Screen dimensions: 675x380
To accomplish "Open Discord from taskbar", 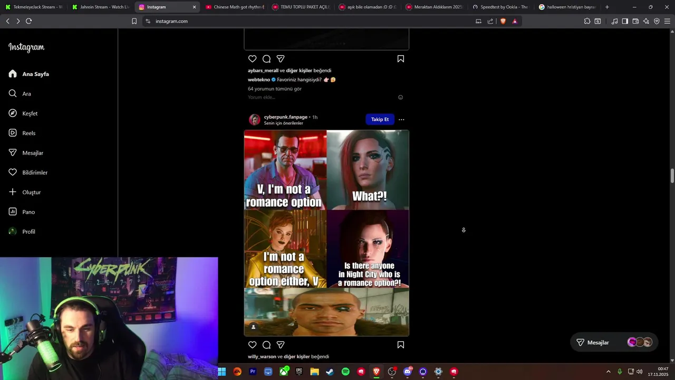I will point(407,372).
